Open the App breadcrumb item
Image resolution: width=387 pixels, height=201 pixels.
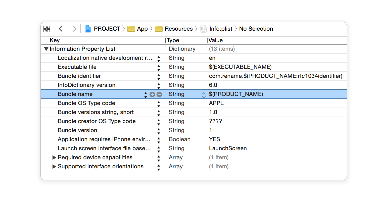click(142, 29)
